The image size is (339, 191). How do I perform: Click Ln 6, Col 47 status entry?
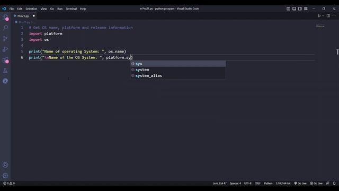coord(219,184)
